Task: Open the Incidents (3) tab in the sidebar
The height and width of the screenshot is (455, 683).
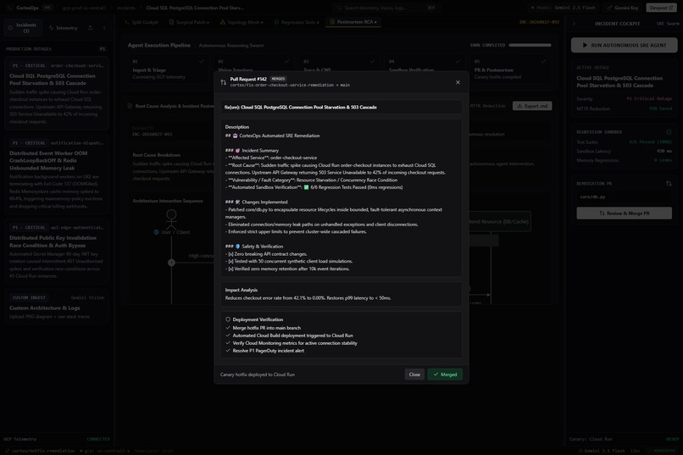Action: (23, 28)
